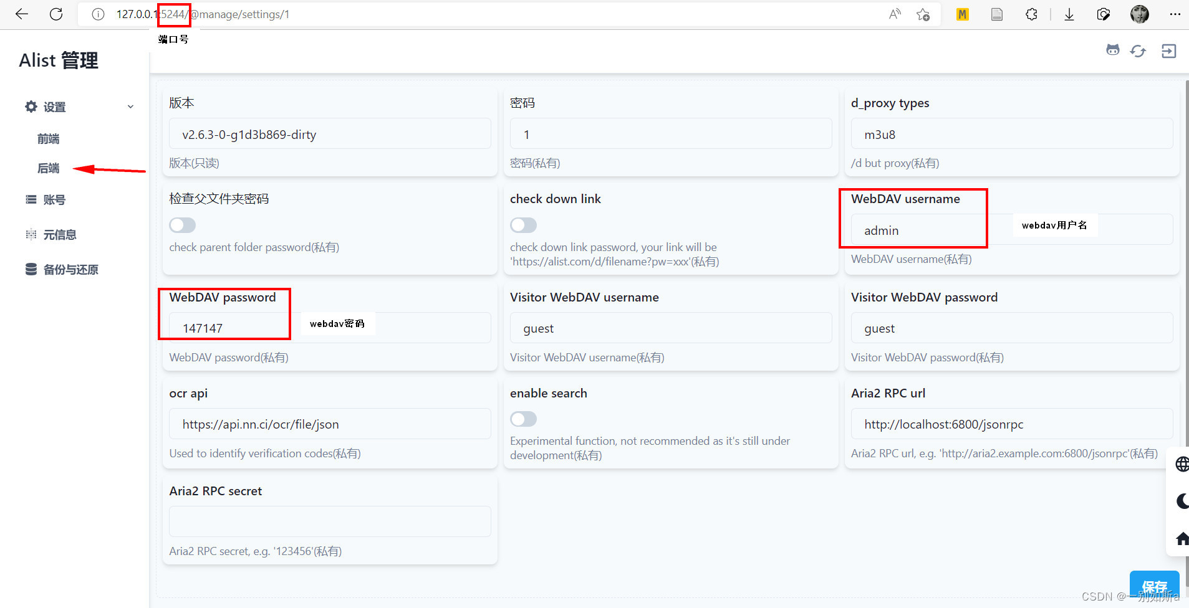Click the Alist 管理 title

point(59,60)
